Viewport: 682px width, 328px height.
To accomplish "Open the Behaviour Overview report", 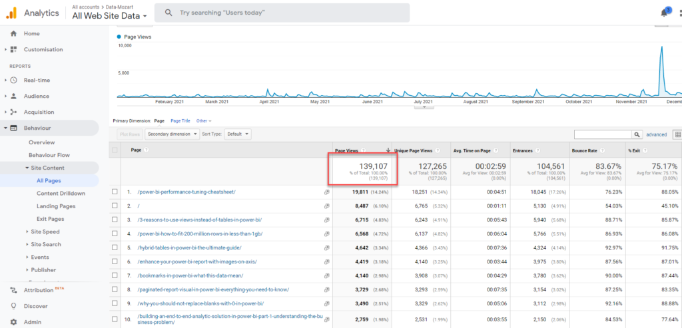I will tap(42, 142).
